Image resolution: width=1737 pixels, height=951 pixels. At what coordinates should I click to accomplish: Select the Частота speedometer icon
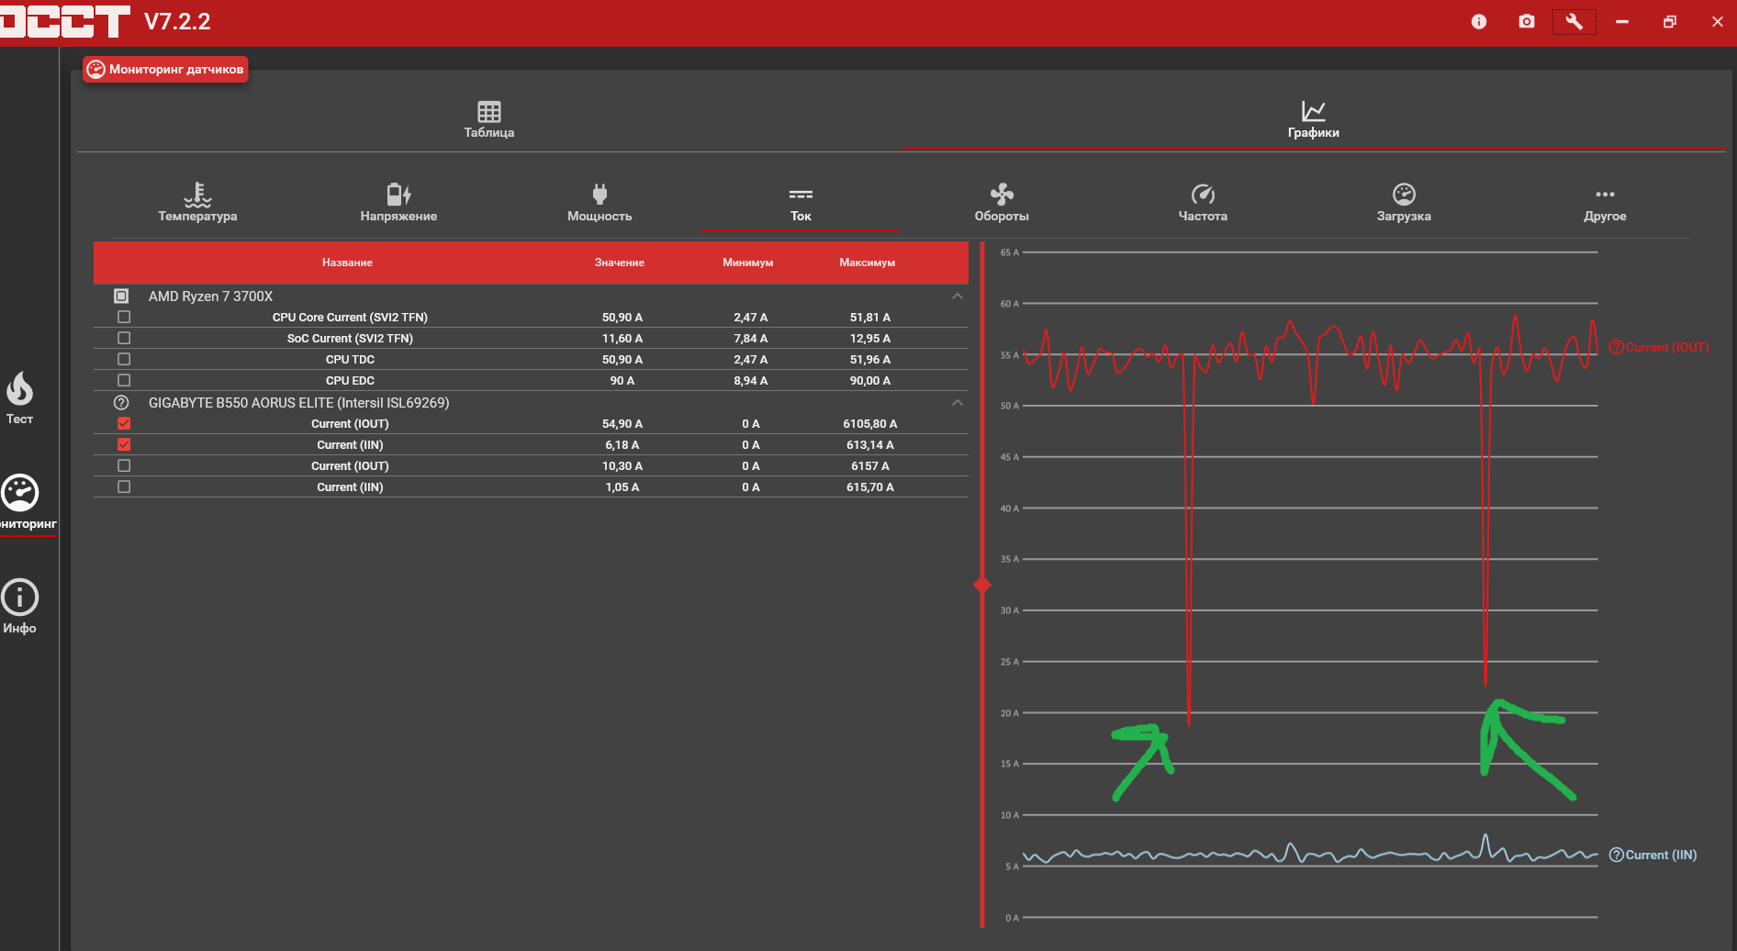pos(1203,194)
